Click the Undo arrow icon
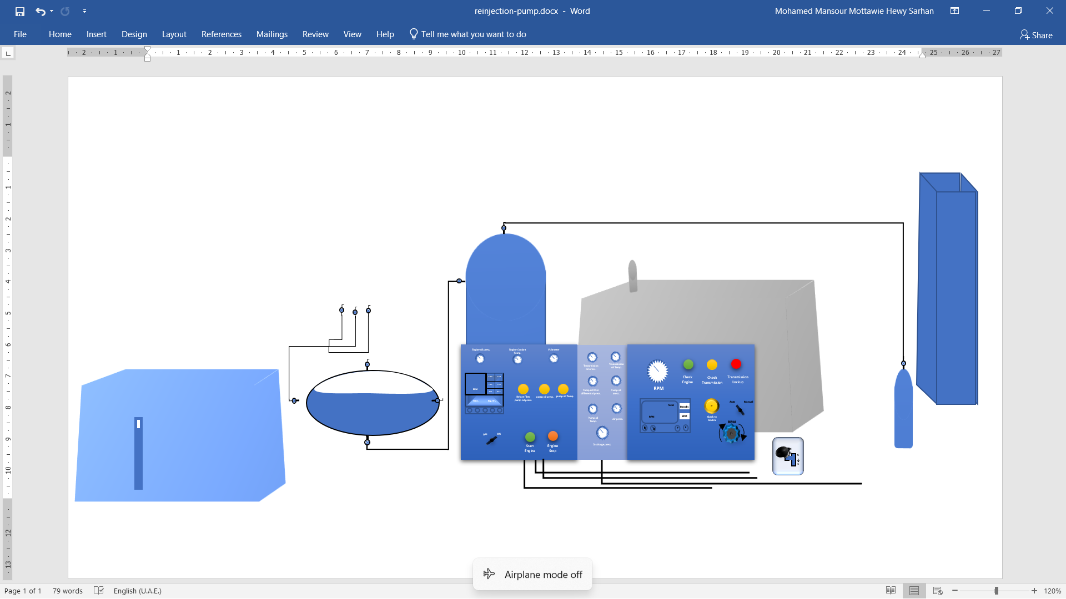This screenshot has width=1066, height=599. (40, 11)
